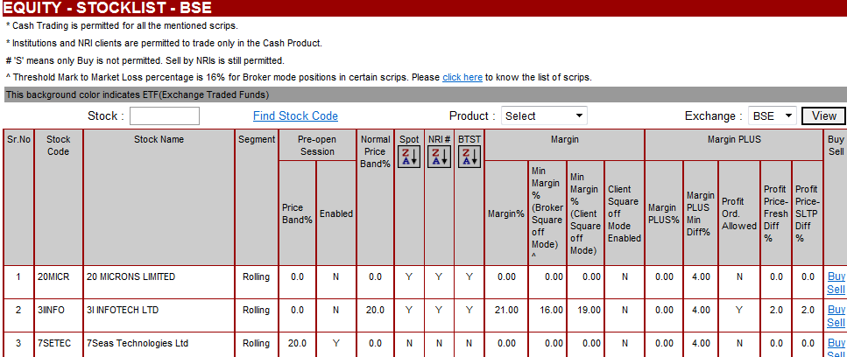Viewport: 847px width, 357px height.
Task: Select '3I INFOTECH LTD' stock name
Action: pyautogui.click(x=123, y=310)
